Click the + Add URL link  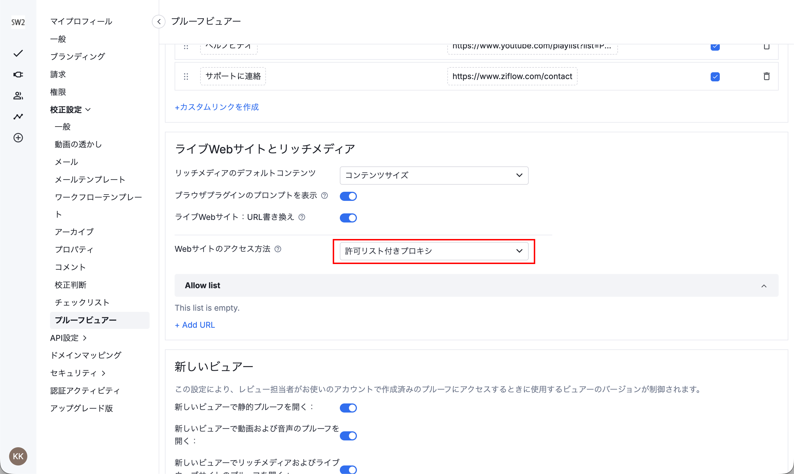point(195,325)
